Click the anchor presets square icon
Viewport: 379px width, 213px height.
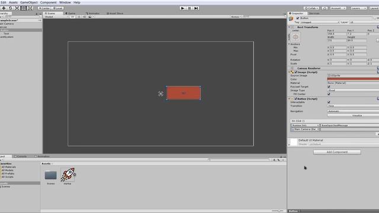296,37
